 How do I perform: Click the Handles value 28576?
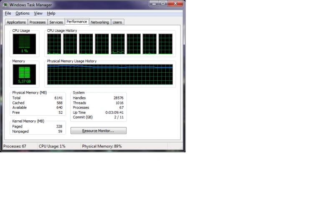tap(119, 98)
